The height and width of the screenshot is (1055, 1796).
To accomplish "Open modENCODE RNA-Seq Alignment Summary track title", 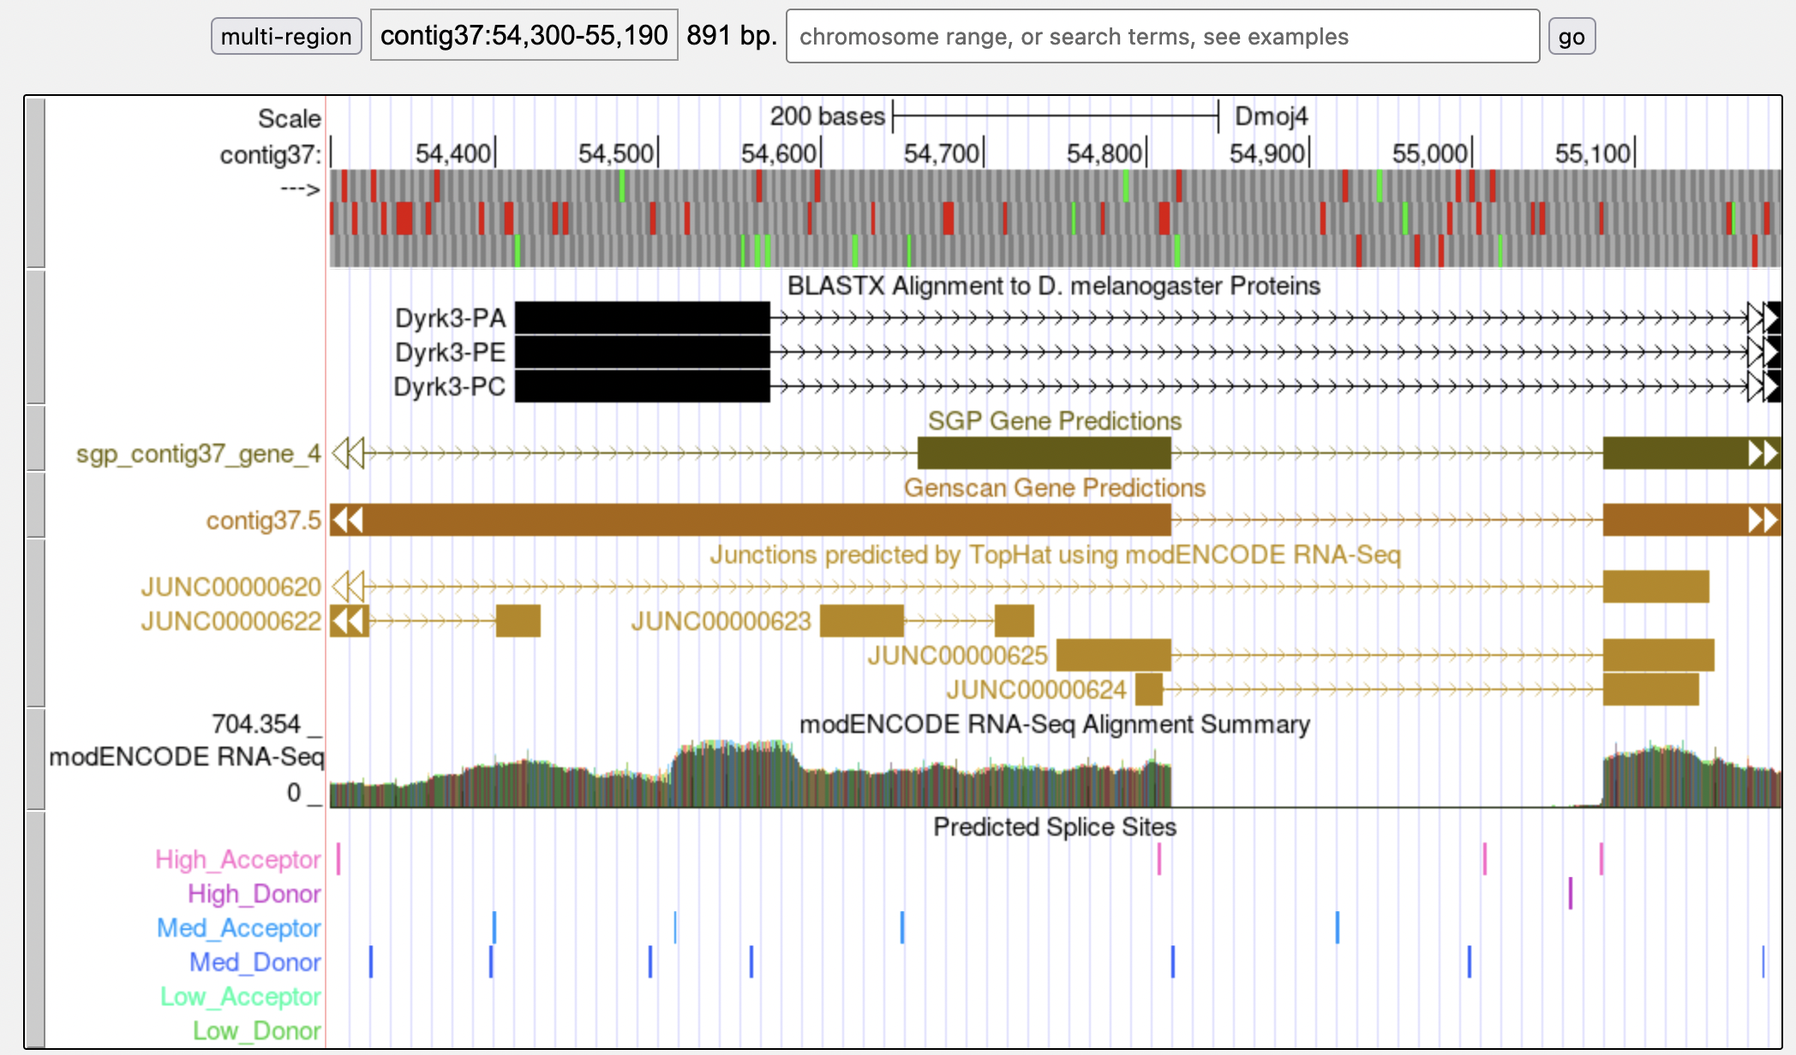I will (1054, 724).
